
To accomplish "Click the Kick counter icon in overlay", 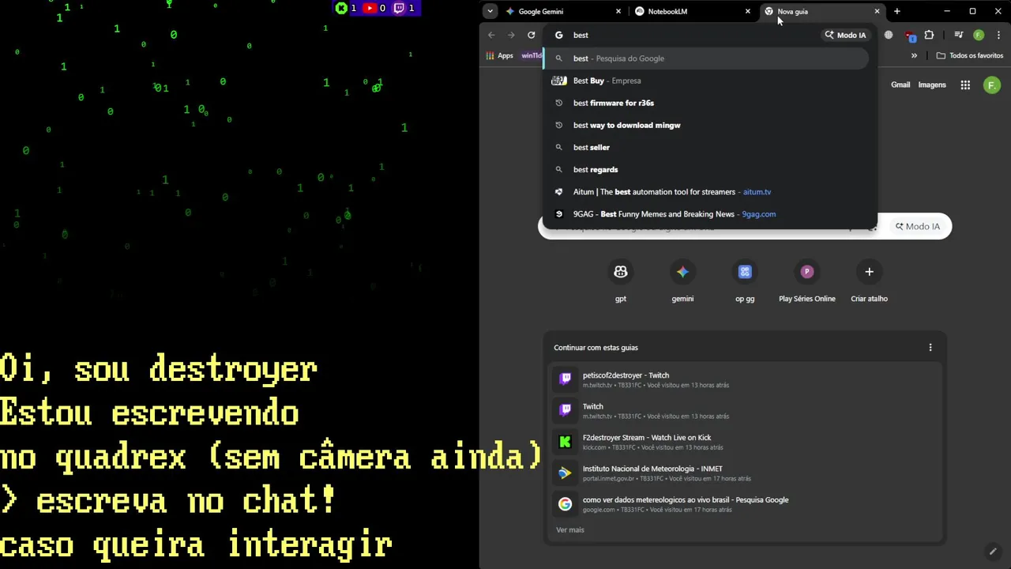I will tap(341, 8).
